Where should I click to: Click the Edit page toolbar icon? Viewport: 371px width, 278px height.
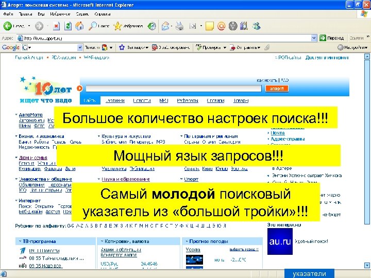coord(193,26)
